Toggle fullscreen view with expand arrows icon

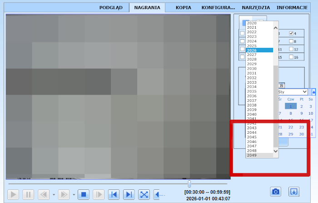tap(144, 195)
